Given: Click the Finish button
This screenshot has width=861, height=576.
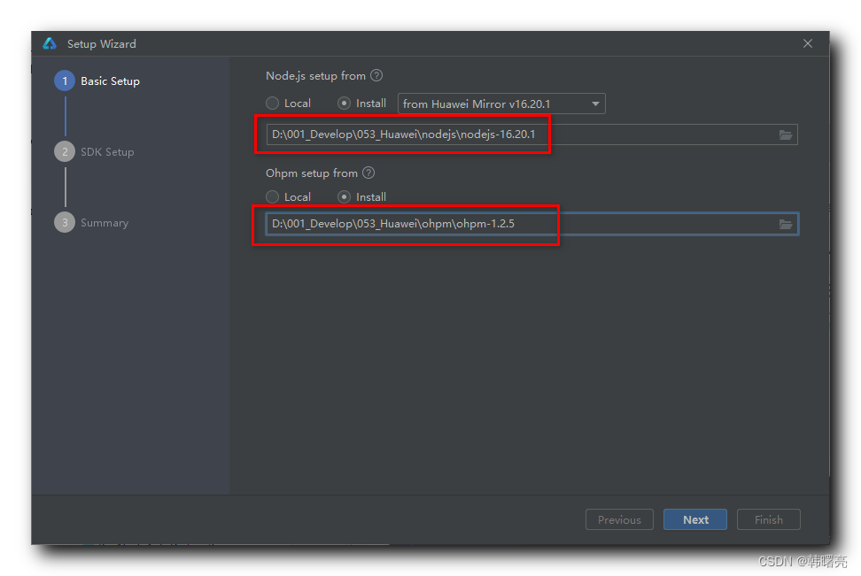Looking at the screenshot, I should pos(768,519).
